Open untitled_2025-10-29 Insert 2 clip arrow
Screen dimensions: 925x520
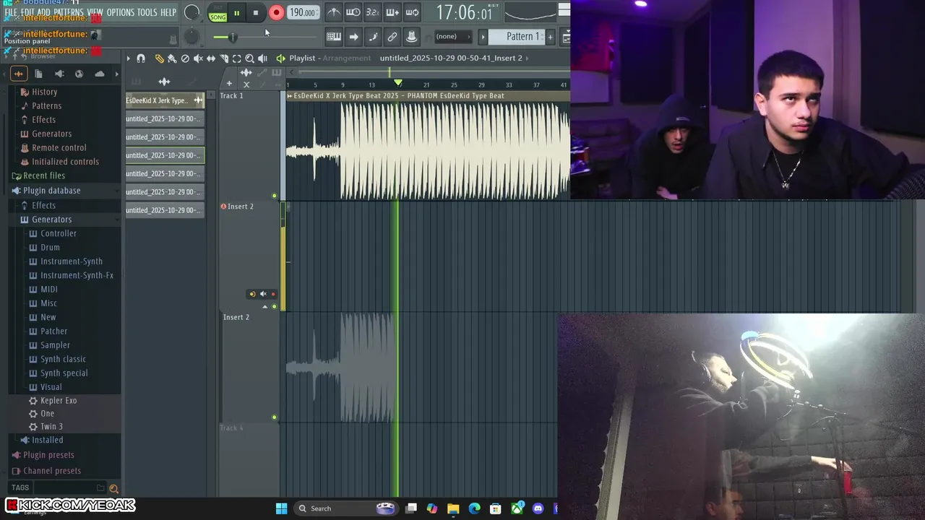point(528,58)
